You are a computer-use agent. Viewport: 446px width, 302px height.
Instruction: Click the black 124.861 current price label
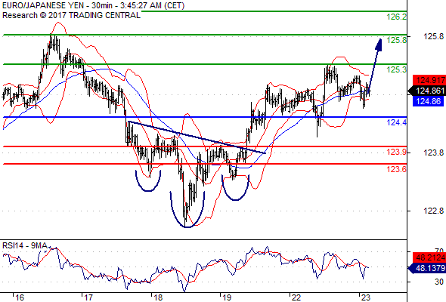[428, 91]
